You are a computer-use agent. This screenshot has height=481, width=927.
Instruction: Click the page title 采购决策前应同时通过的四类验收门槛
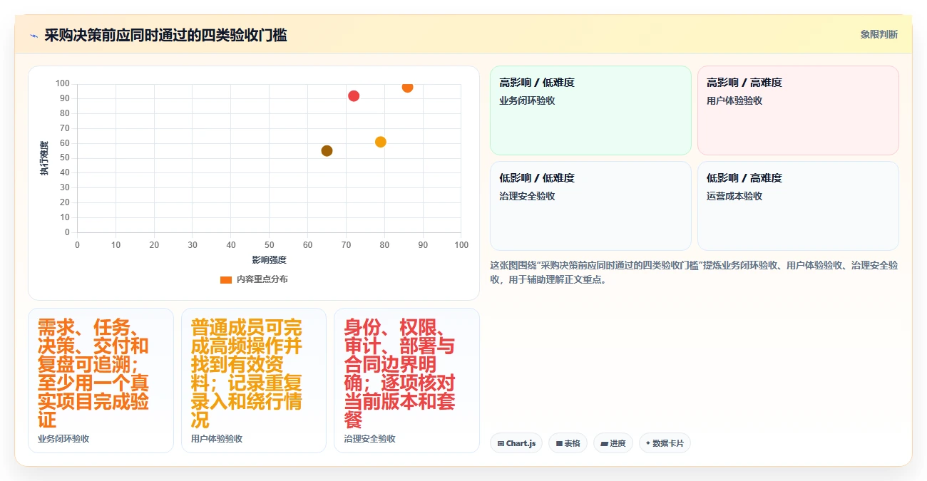(165, 36)
